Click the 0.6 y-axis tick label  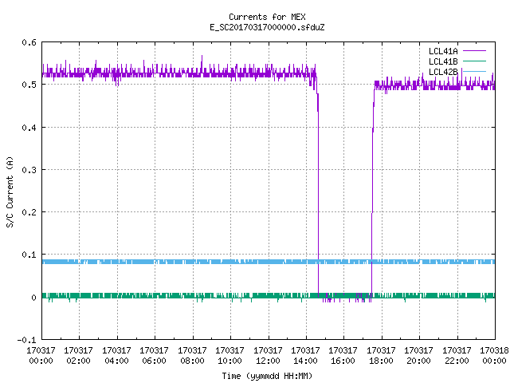click(x=29, y=42)
